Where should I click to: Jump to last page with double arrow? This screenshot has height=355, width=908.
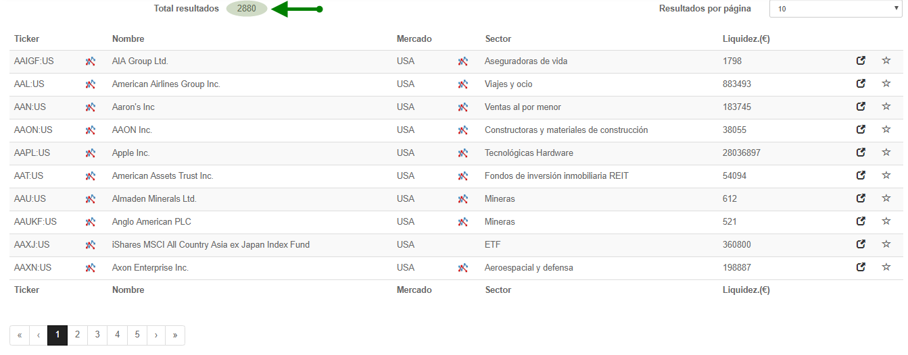click(x=175, y=335)
